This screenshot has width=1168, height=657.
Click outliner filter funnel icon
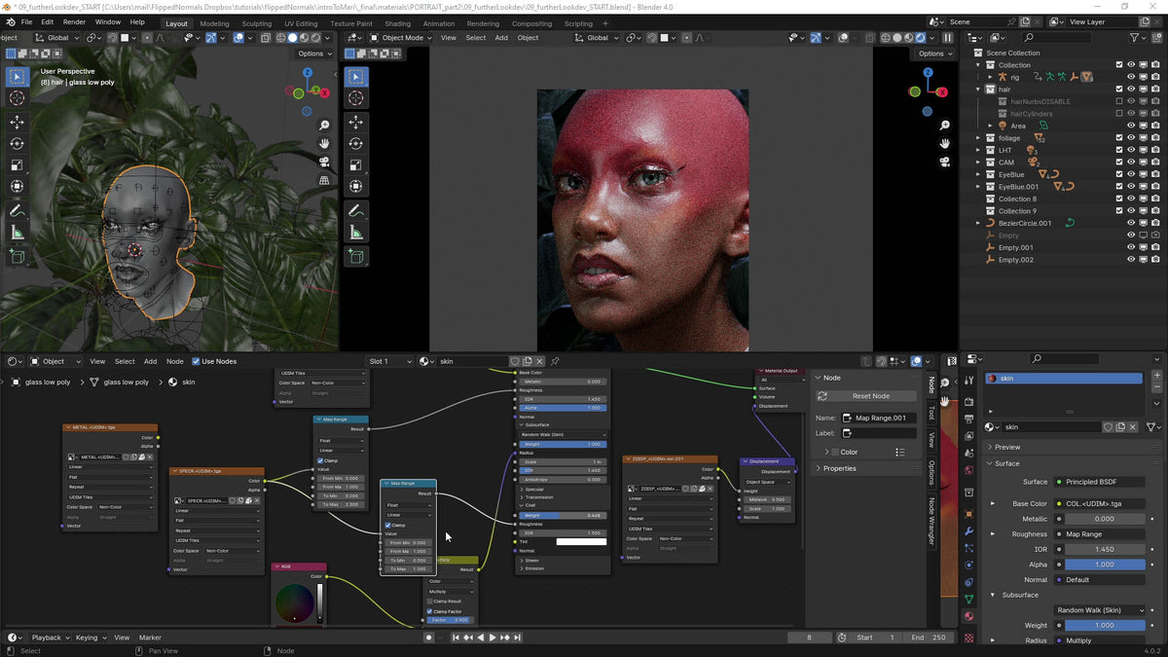click(1136, 37)
